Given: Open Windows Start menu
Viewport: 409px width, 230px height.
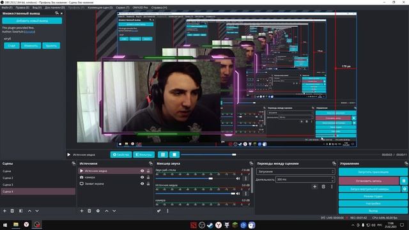Looking at the screenshot, I should (4, 225).
